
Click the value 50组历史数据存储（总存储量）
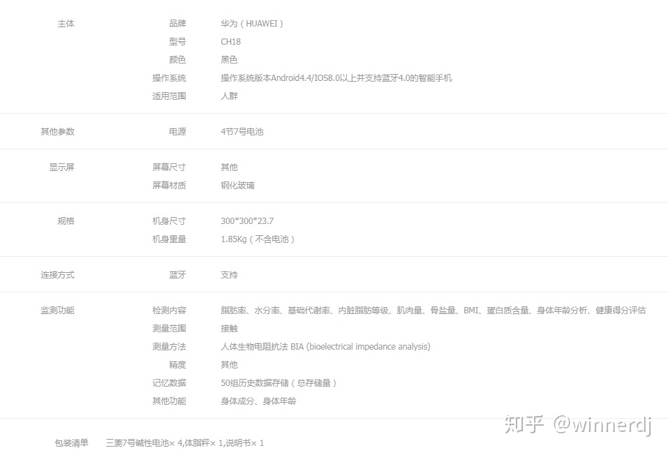click(x=279, y=383)
